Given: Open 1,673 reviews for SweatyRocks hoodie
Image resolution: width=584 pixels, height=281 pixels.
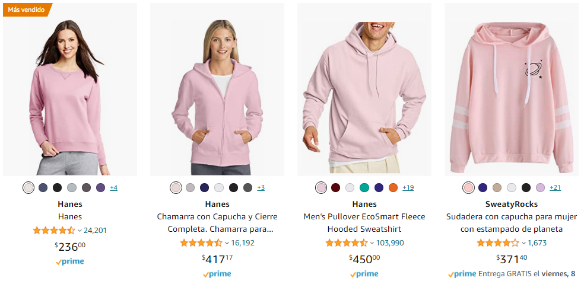Looking at the screenshot, I should (537, 243).
